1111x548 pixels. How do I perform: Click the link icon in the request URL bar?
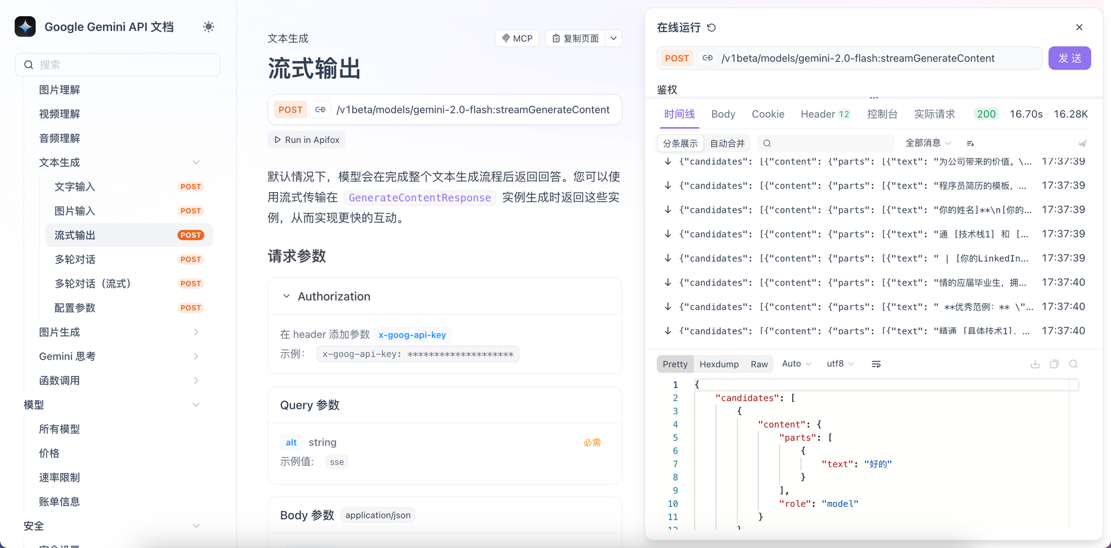pos(707,58)
